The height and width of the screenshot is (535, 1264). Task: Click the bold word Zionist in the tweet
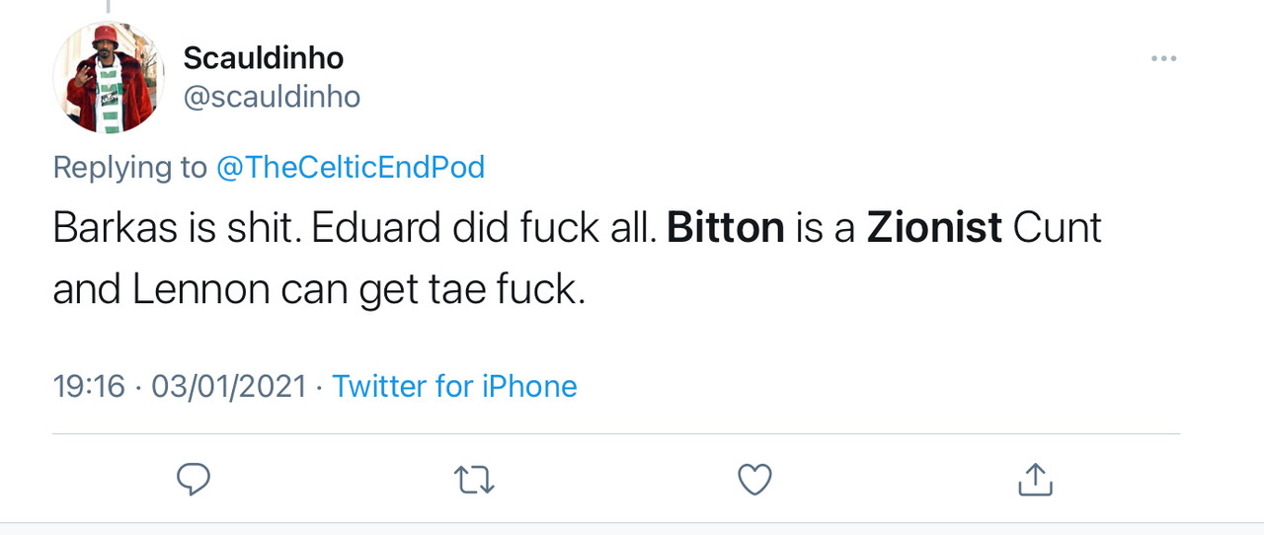click(x=934, y=228)
